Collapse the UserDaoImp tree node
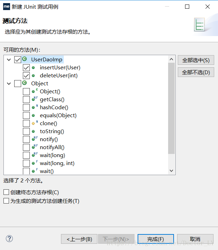The height and width of the screenshot is (250, 218). (9, 60)
